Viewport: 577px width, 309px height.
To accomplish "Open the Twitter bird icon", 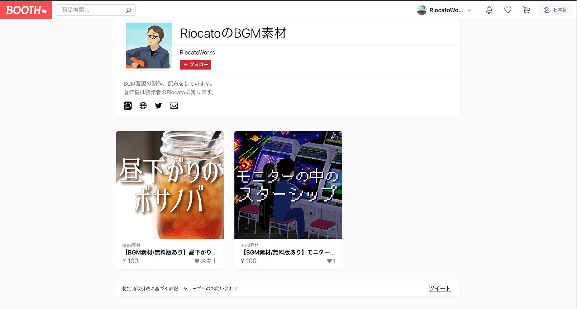I will [158, 106].
